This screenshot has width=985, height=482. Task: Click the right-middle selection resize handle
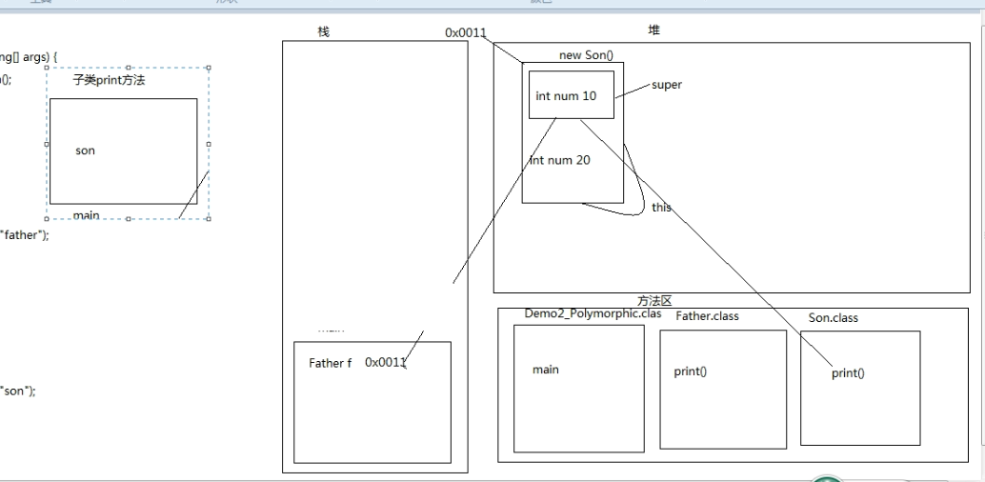pyautogui.click(x=209, y=144)
